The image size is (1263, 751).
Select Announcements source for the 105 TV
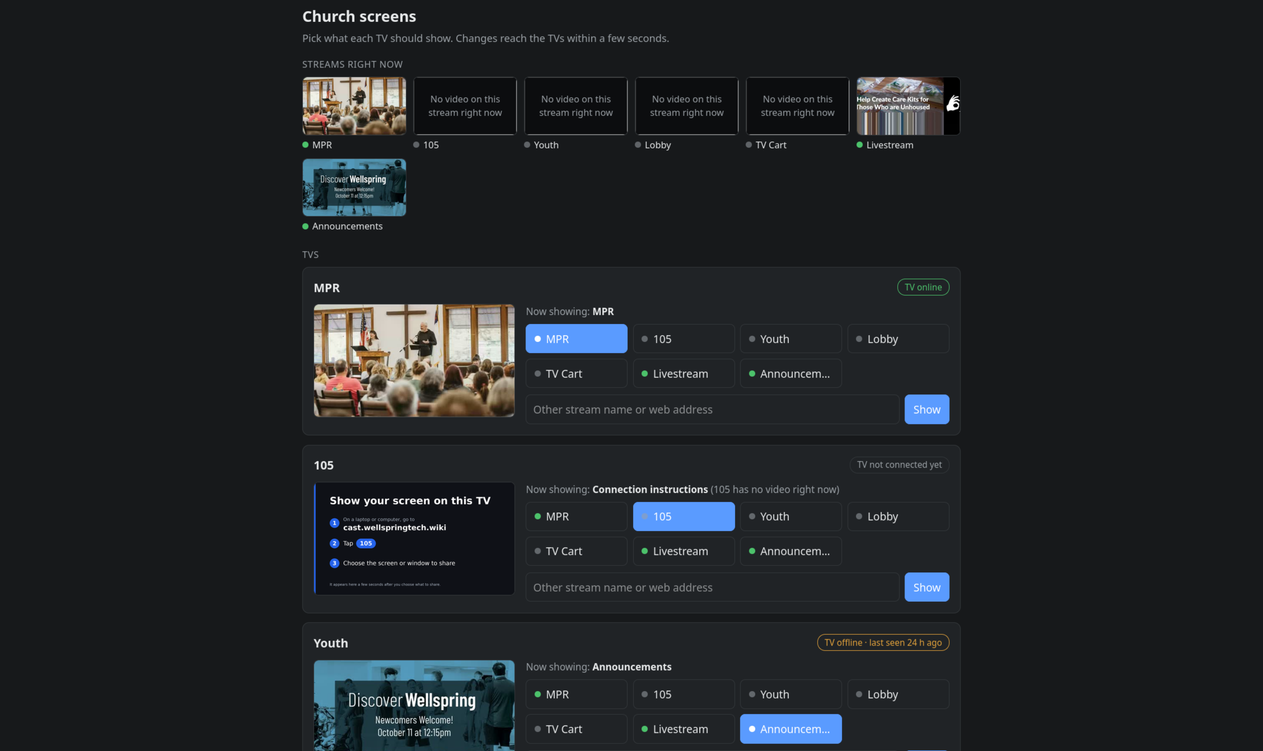(x=791, y=551)
